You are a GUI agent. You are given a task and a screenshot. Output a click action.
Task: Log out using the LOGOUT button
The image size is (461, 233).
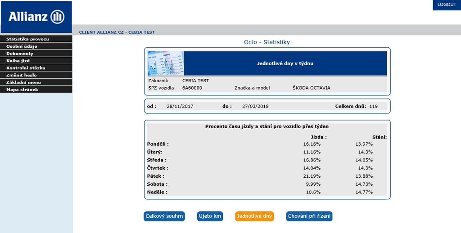pyautogui.click(x=447, y=4)
